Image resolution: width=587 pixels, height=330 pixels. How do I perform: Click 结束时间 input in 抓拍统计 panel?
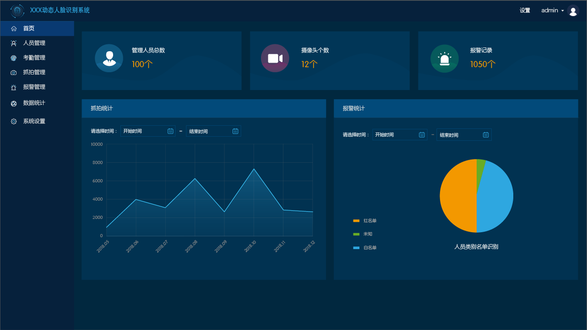(x=213, y=131)
